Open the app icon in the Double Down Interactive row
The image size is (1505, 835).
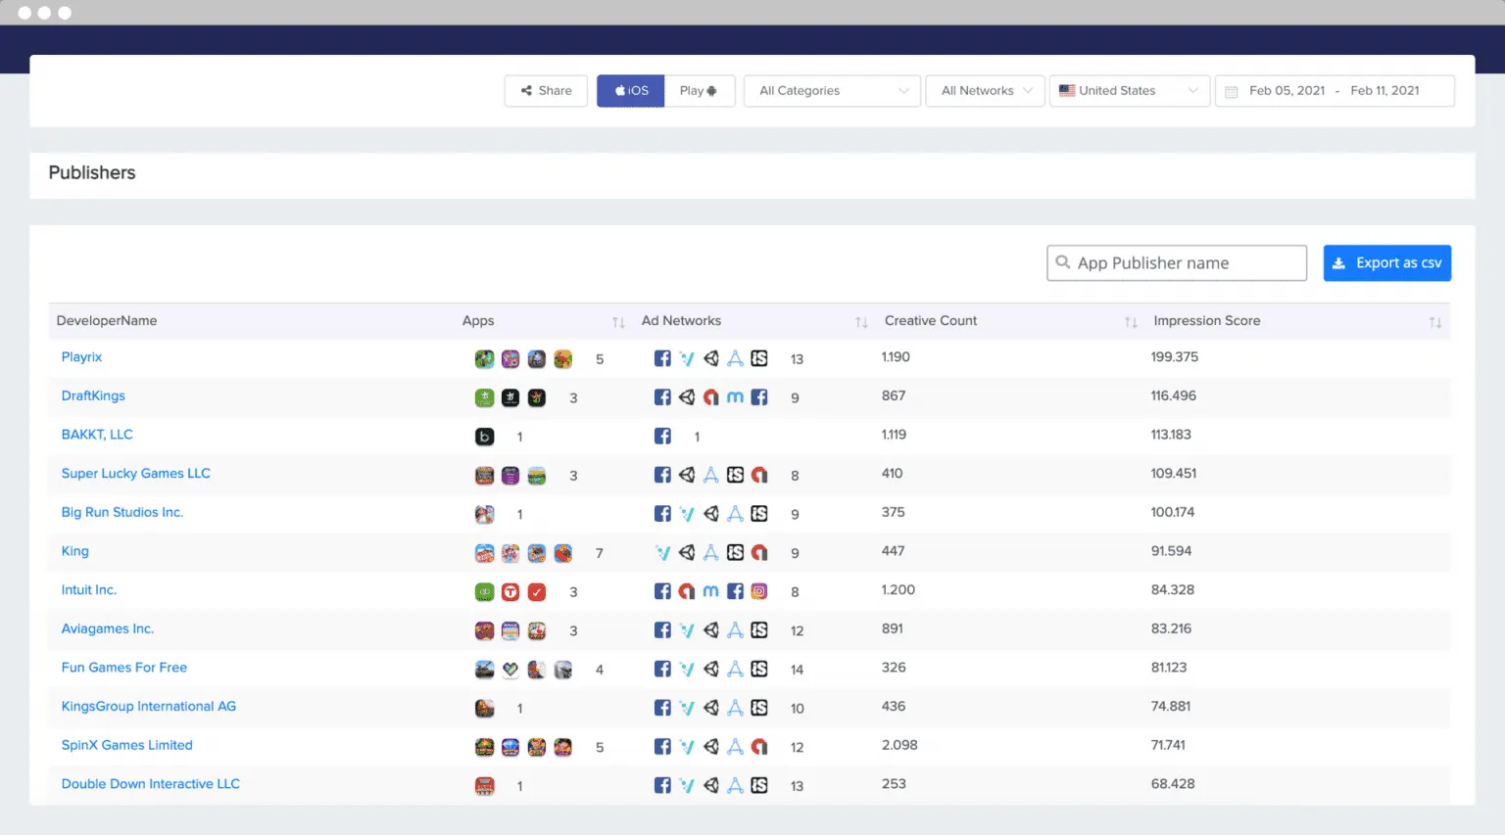click(484, 785)
